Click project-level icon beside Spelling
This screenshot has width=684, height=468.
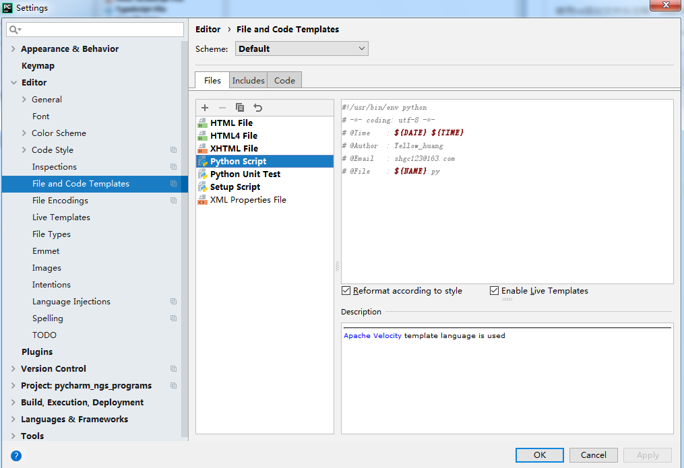tap(174, 318)
